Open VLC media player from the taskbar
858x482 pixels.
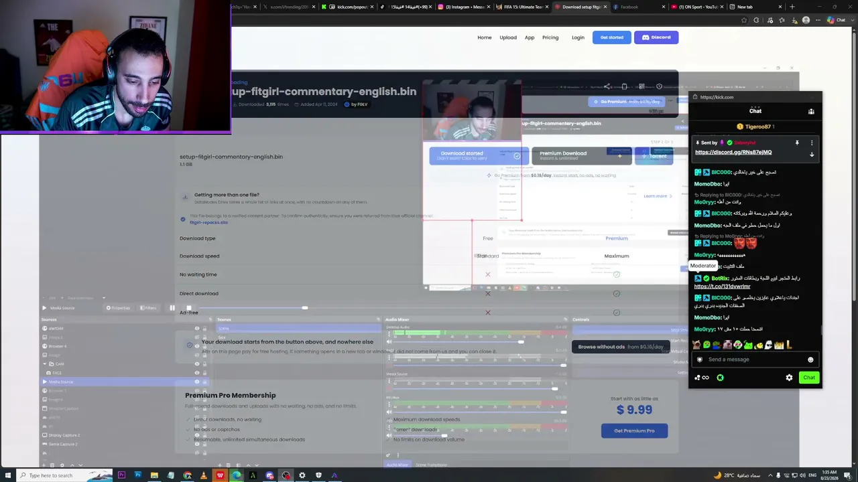coord(203,475)
